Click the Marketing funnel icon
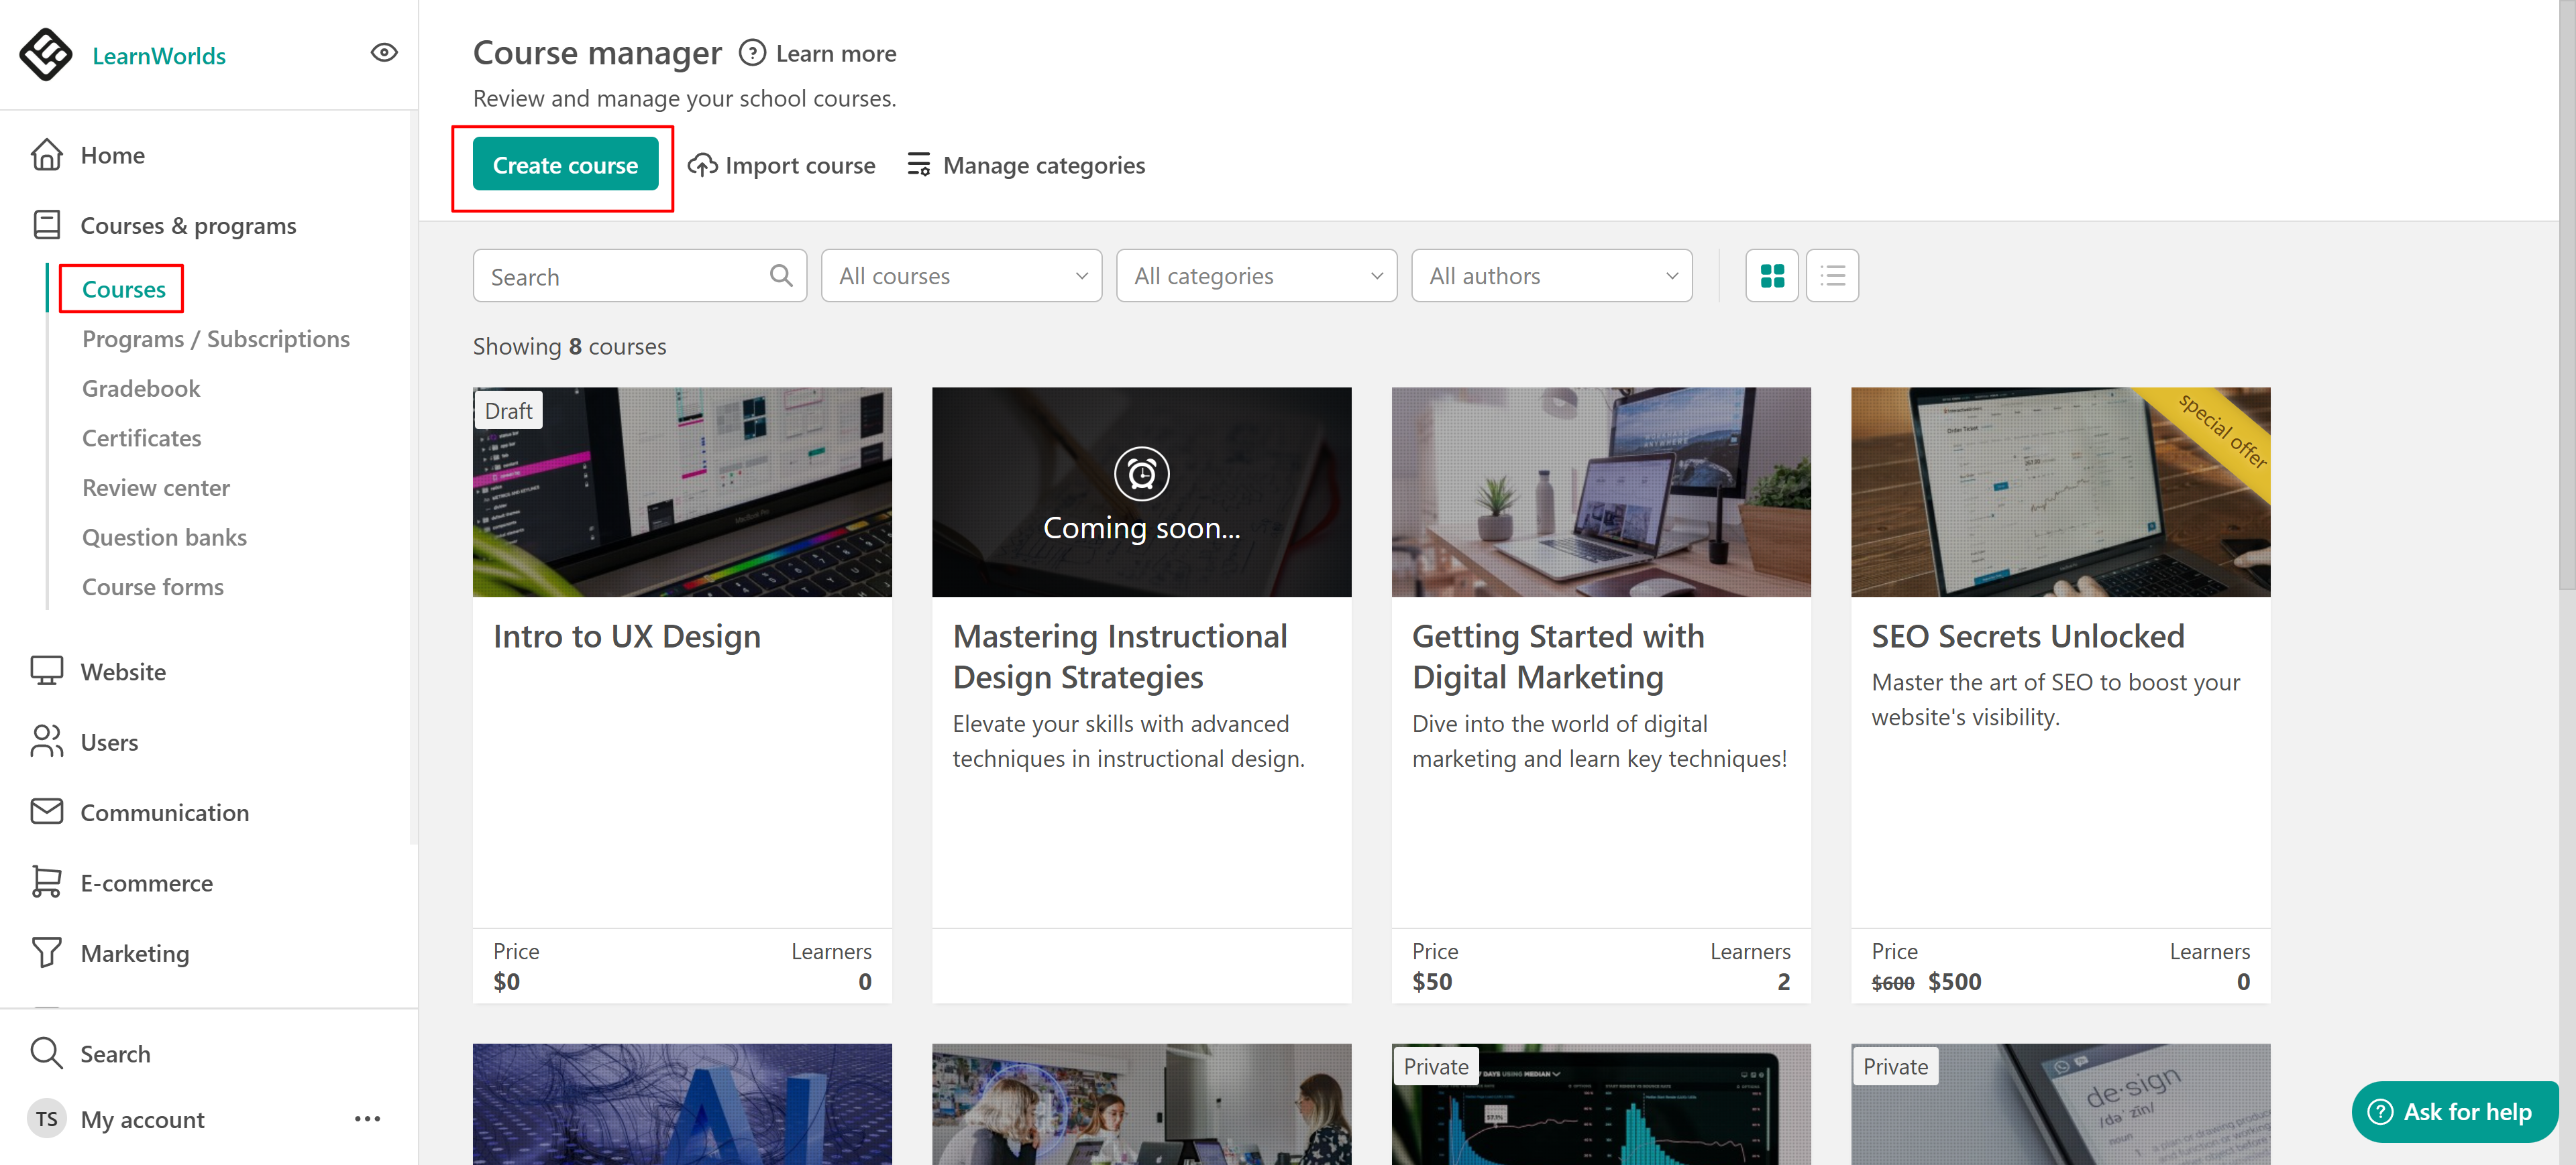 tap(46, 953)
